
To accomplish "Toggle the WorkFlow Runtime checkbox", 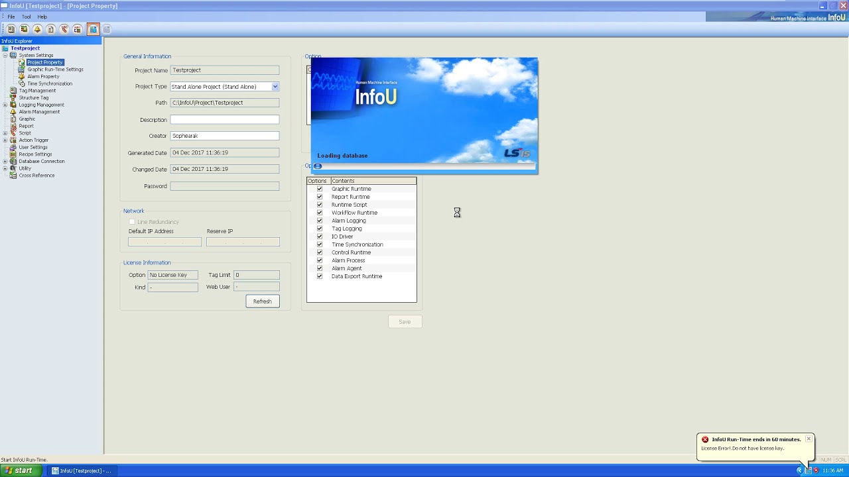I will pos(320,213).
